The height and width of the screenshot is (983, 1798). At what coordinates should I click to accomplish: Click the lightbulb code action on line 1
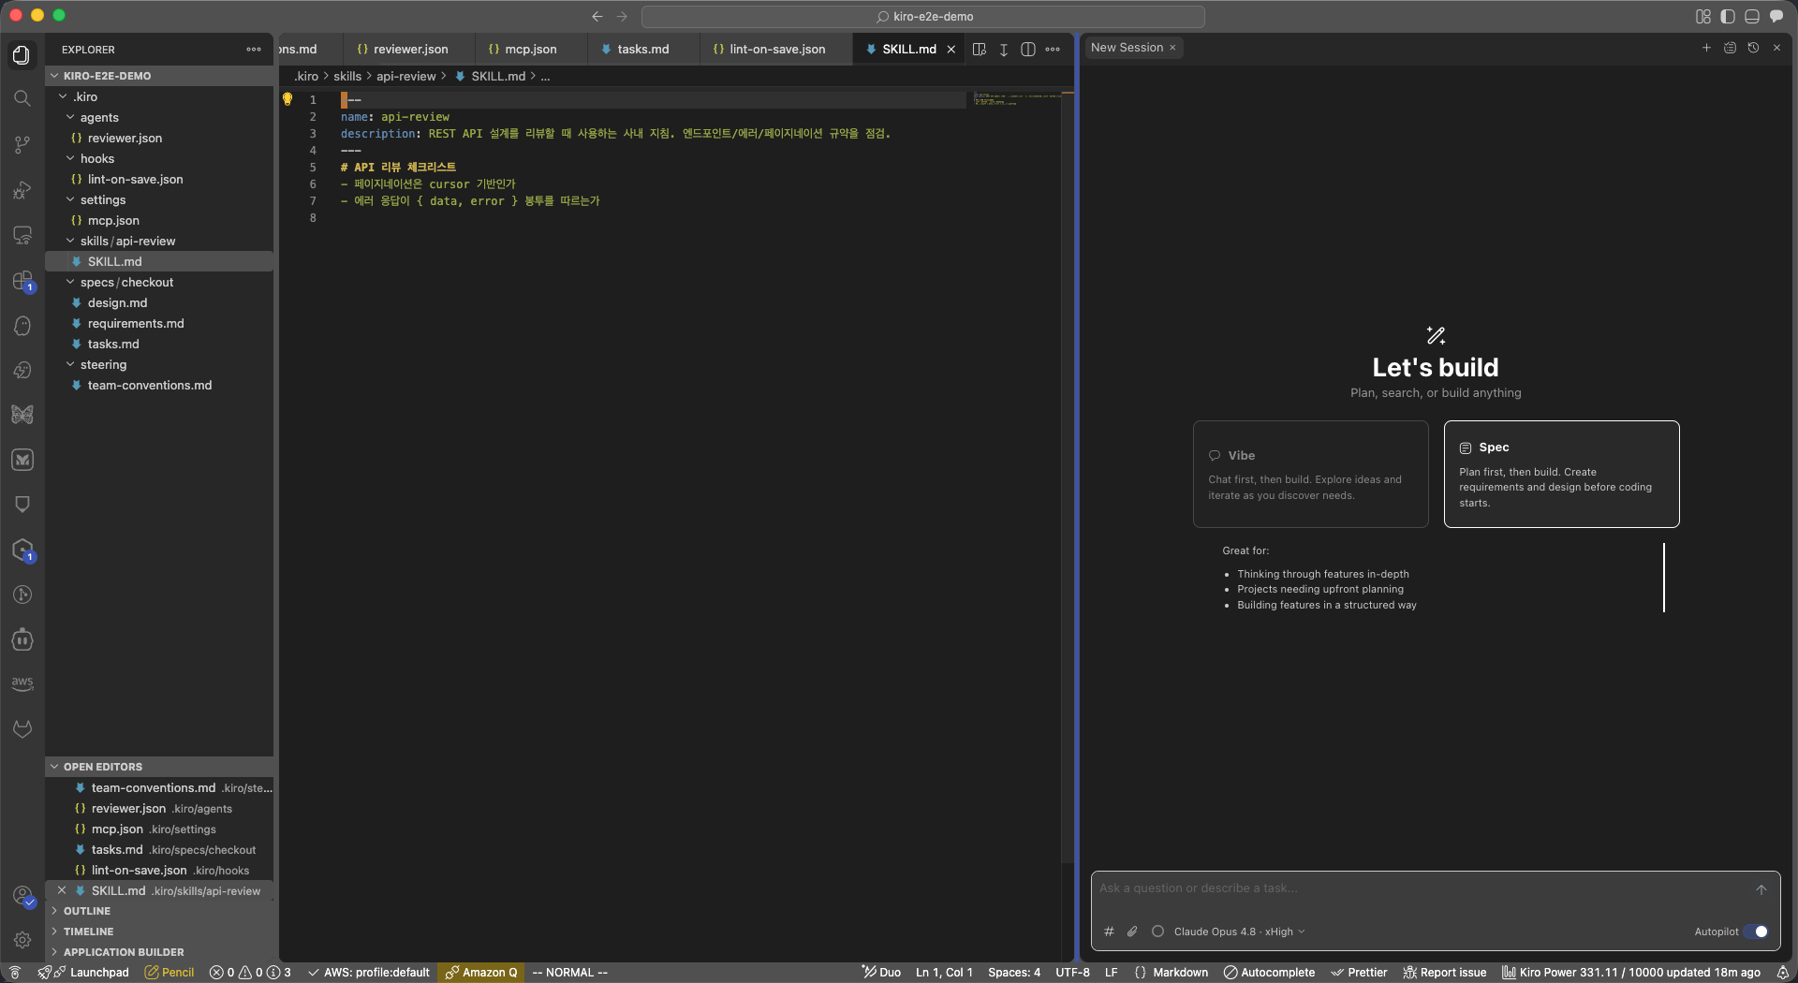point(287,99)
